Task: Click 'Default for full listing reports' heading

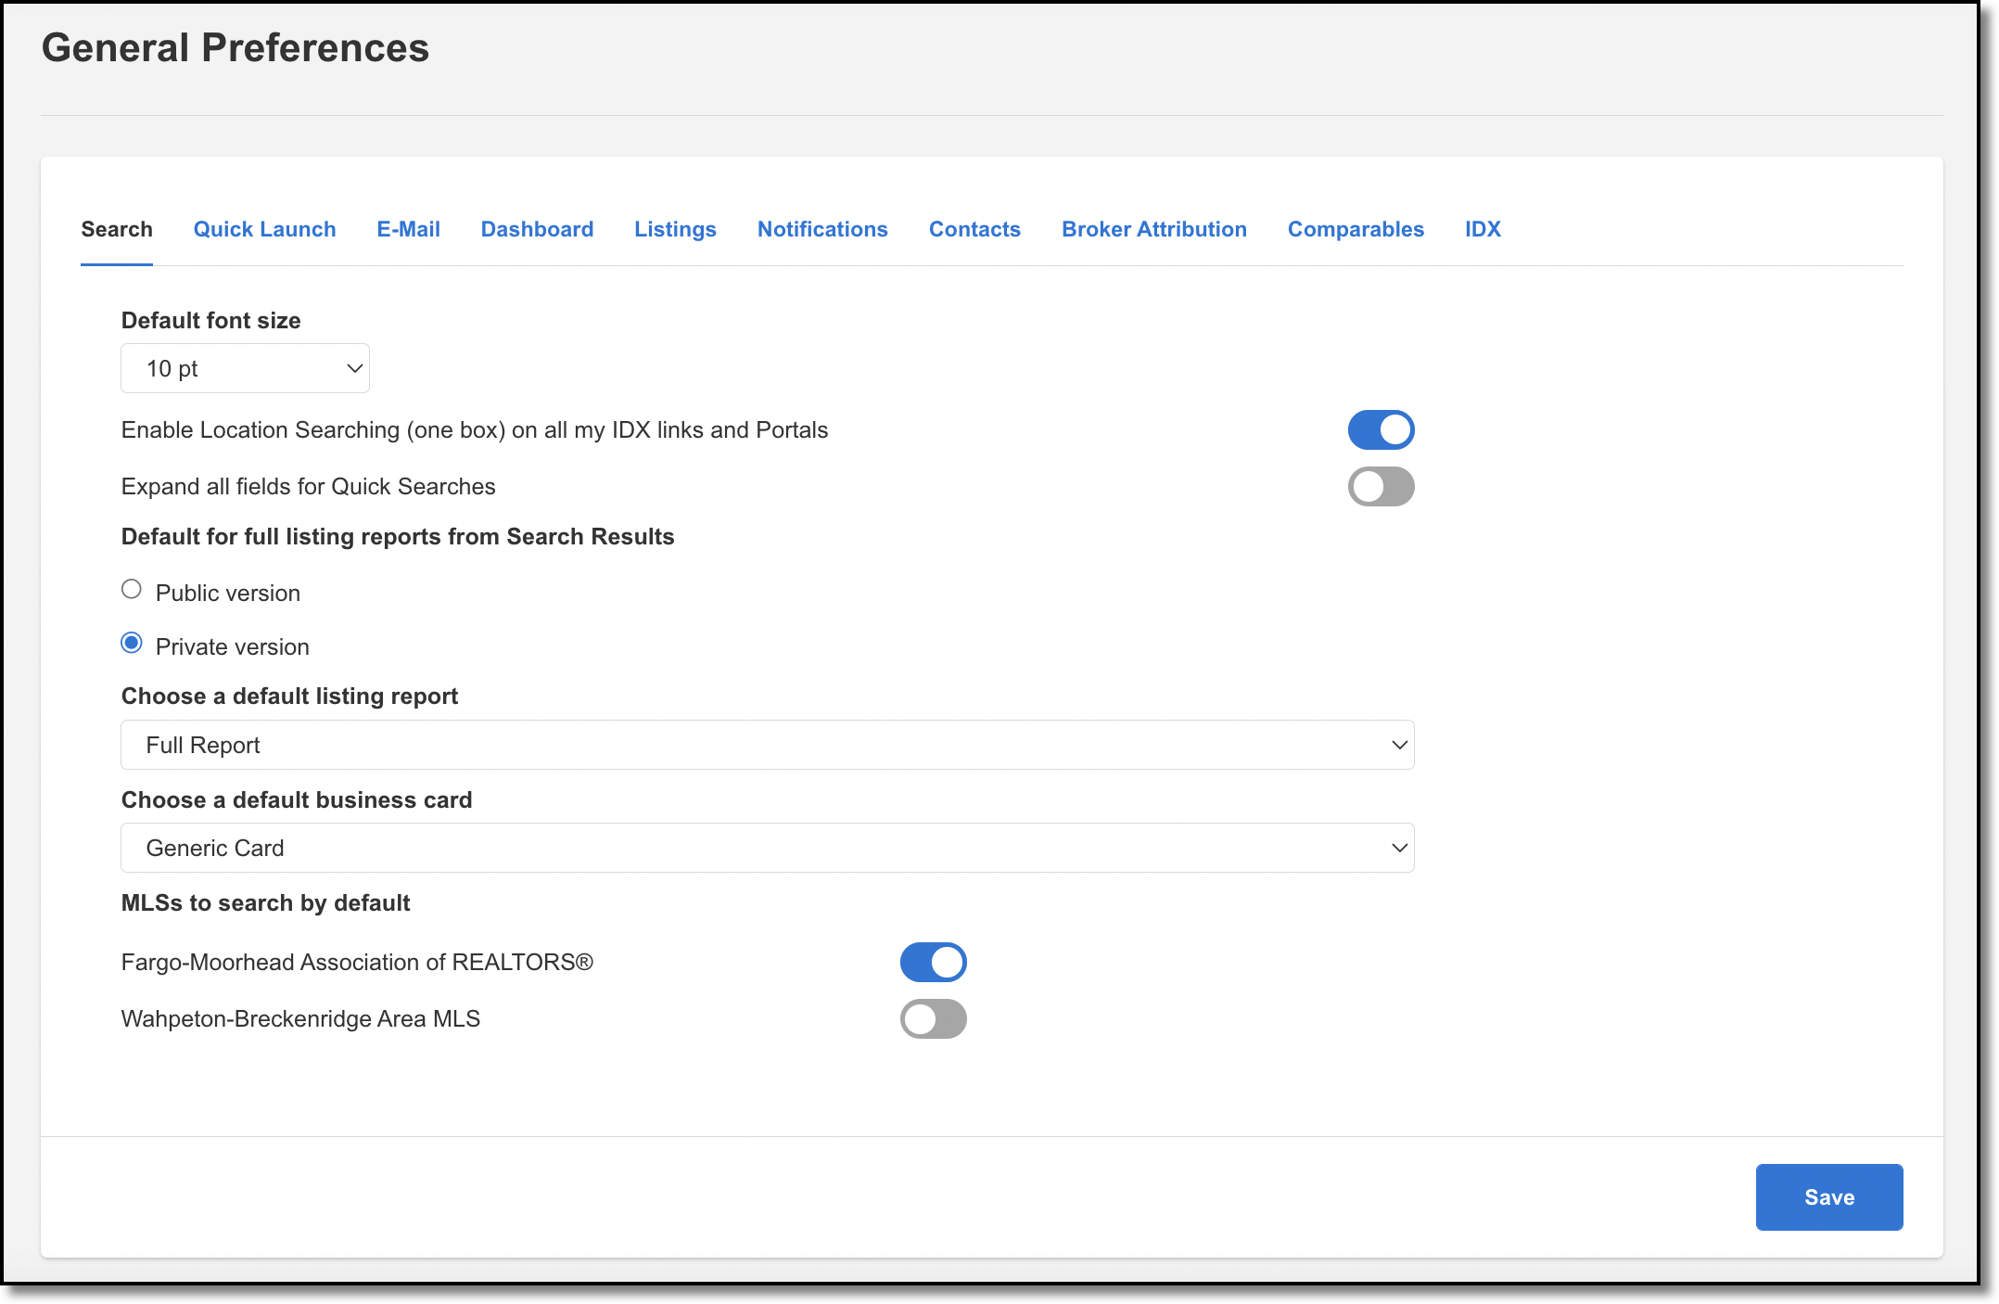Action: click(x=398, y=537)
